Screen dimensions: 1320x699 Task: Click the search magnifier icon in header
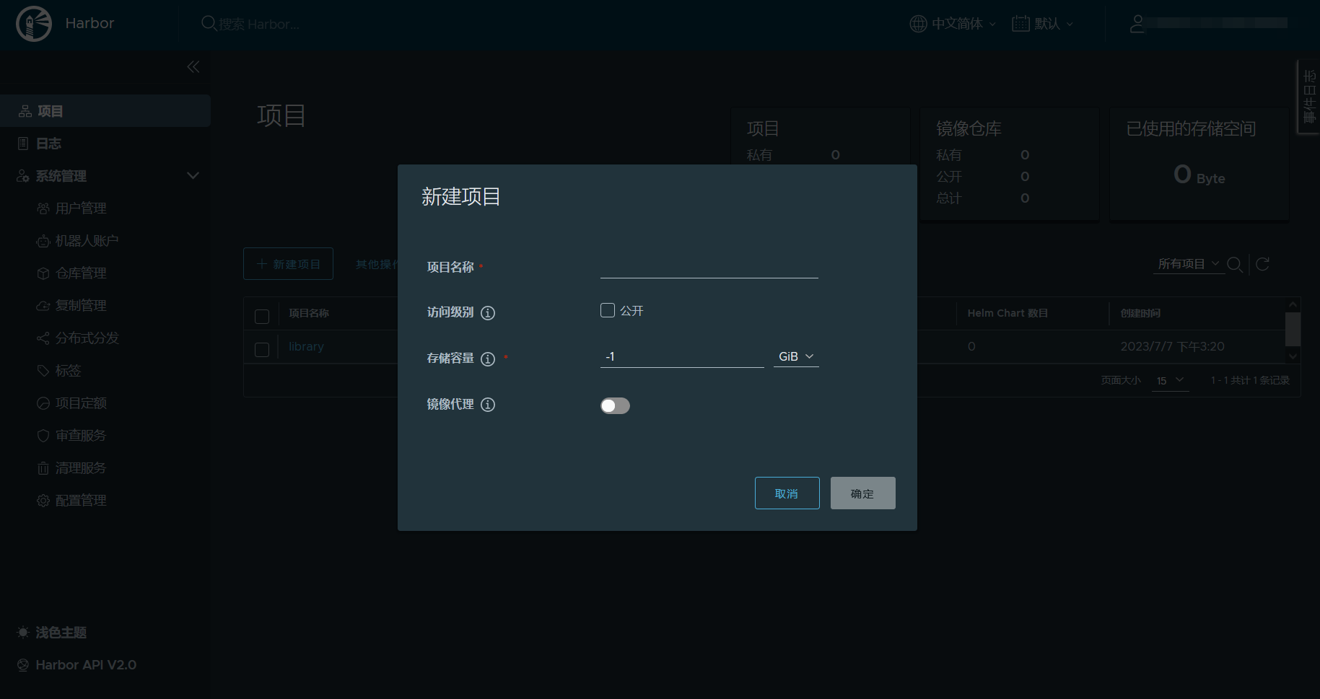(209, 24)
